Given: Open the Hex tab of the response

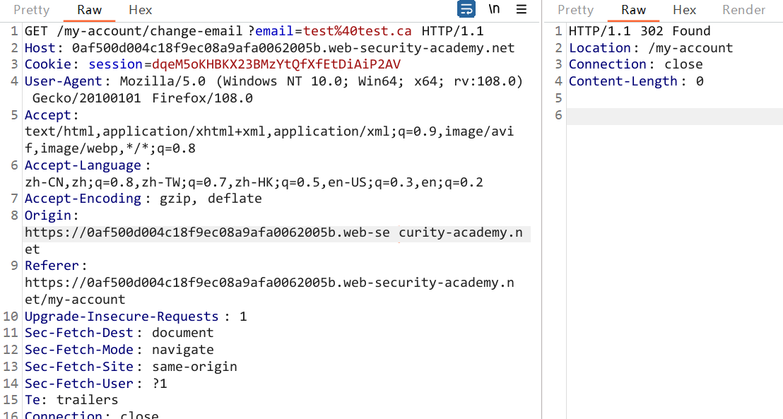Looking at the screenshot, I should click(x=684, y=10).
